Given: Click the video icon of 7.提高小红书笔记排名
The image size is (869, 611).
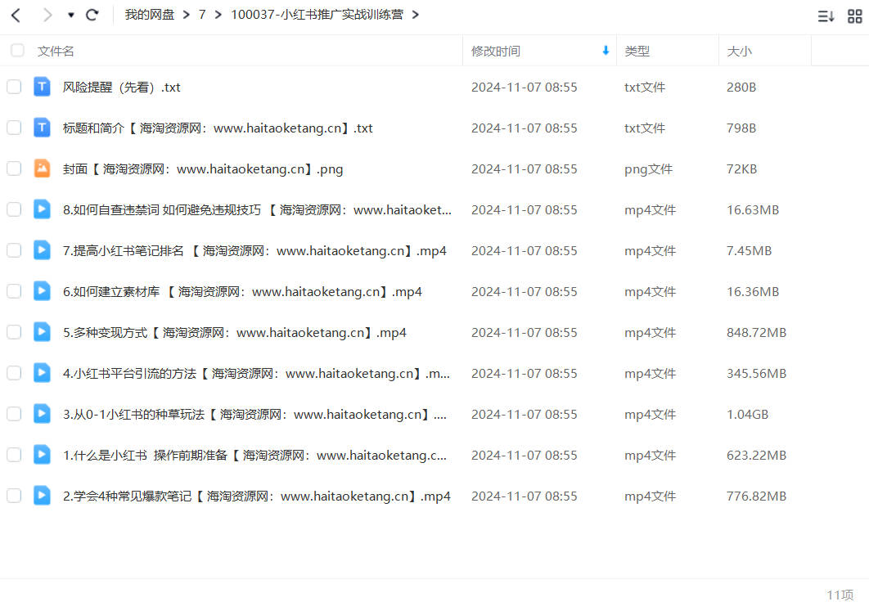Looking at the screenshot, I should pyautogui.click(x=42, y=249).
